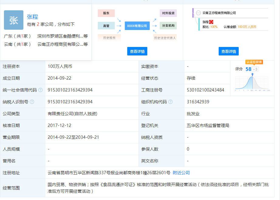
Task: Click the score distribution chart marker
Action: point(252,74)
